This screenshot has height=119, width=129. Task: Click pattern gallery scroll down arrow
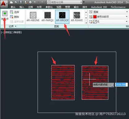tap(86, 18)
